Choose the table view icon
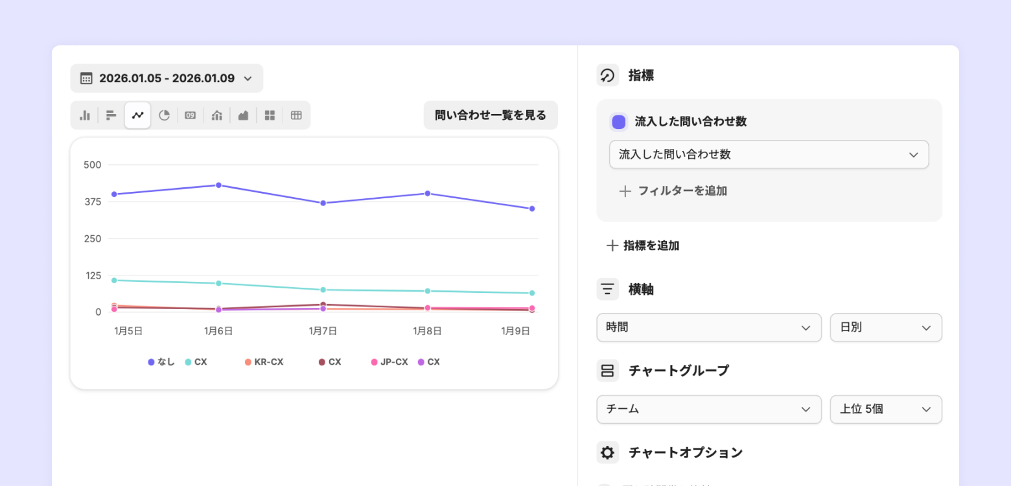This screenshot has width=1011, height=486. click(296, 115)
